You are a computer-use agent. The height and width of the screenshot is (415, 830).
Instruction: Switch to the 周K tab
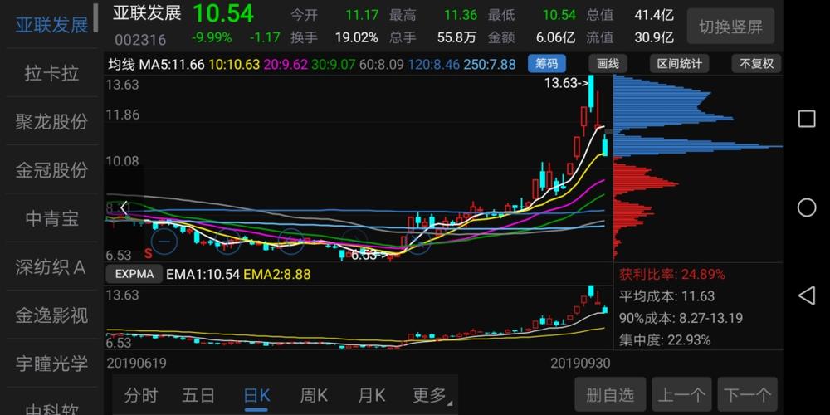coord(314,395)
